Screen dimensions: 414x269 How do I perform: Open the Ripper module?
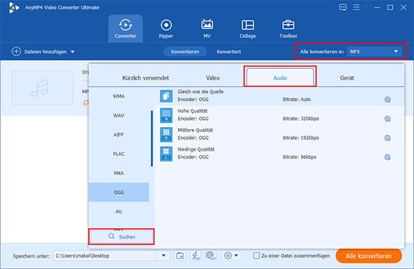click(x=166, y=29)
